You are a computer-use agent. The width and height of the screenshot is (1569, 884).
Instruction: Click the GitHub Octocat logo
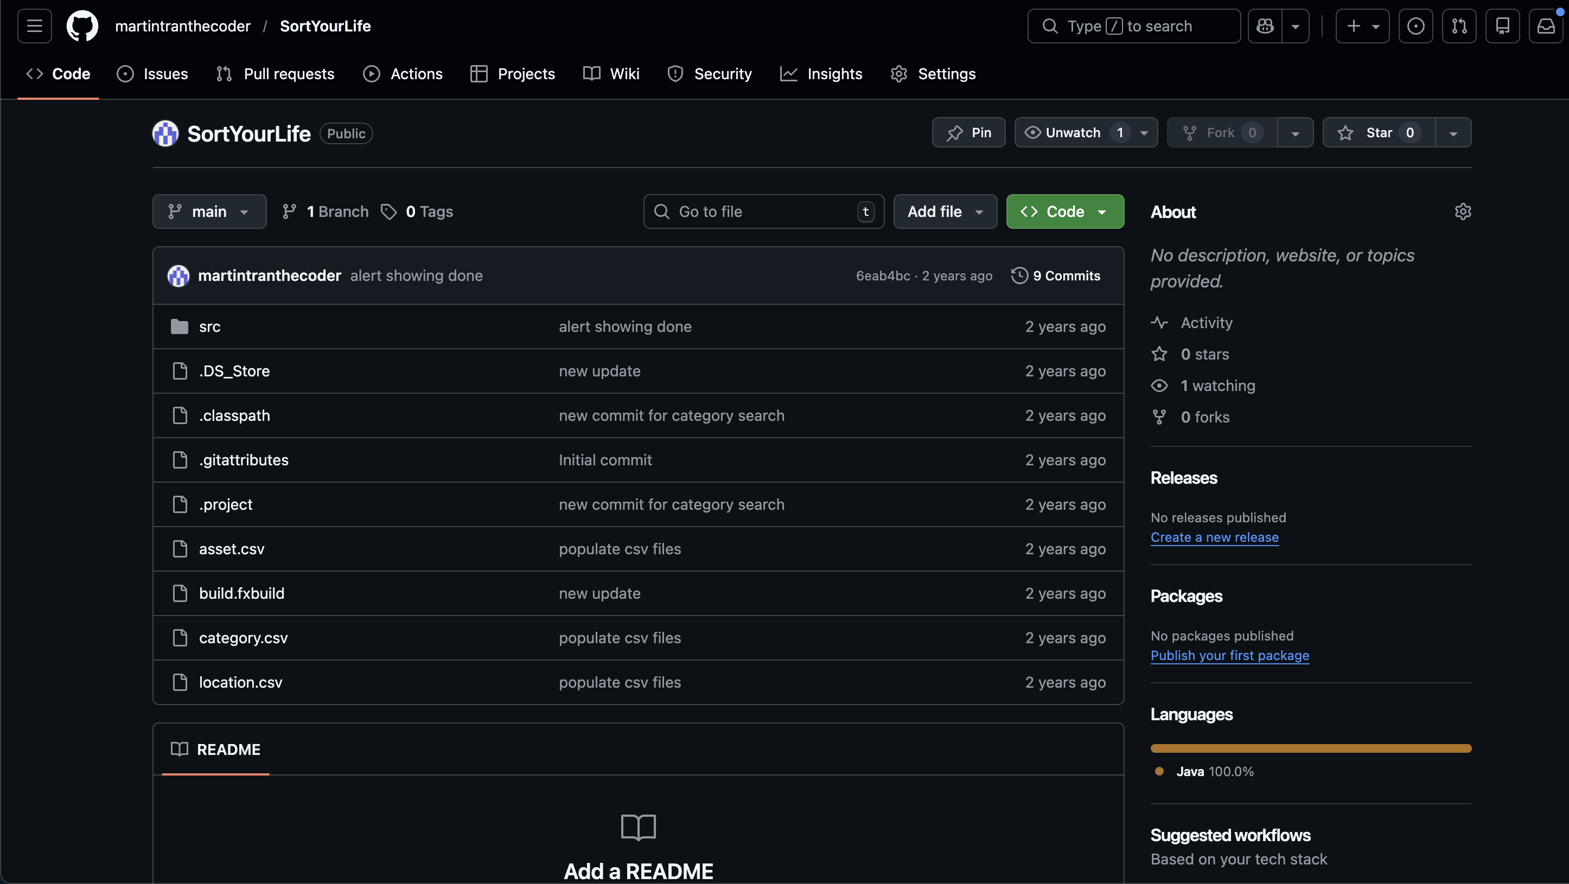pyautogui.click(x=81, y=26)
